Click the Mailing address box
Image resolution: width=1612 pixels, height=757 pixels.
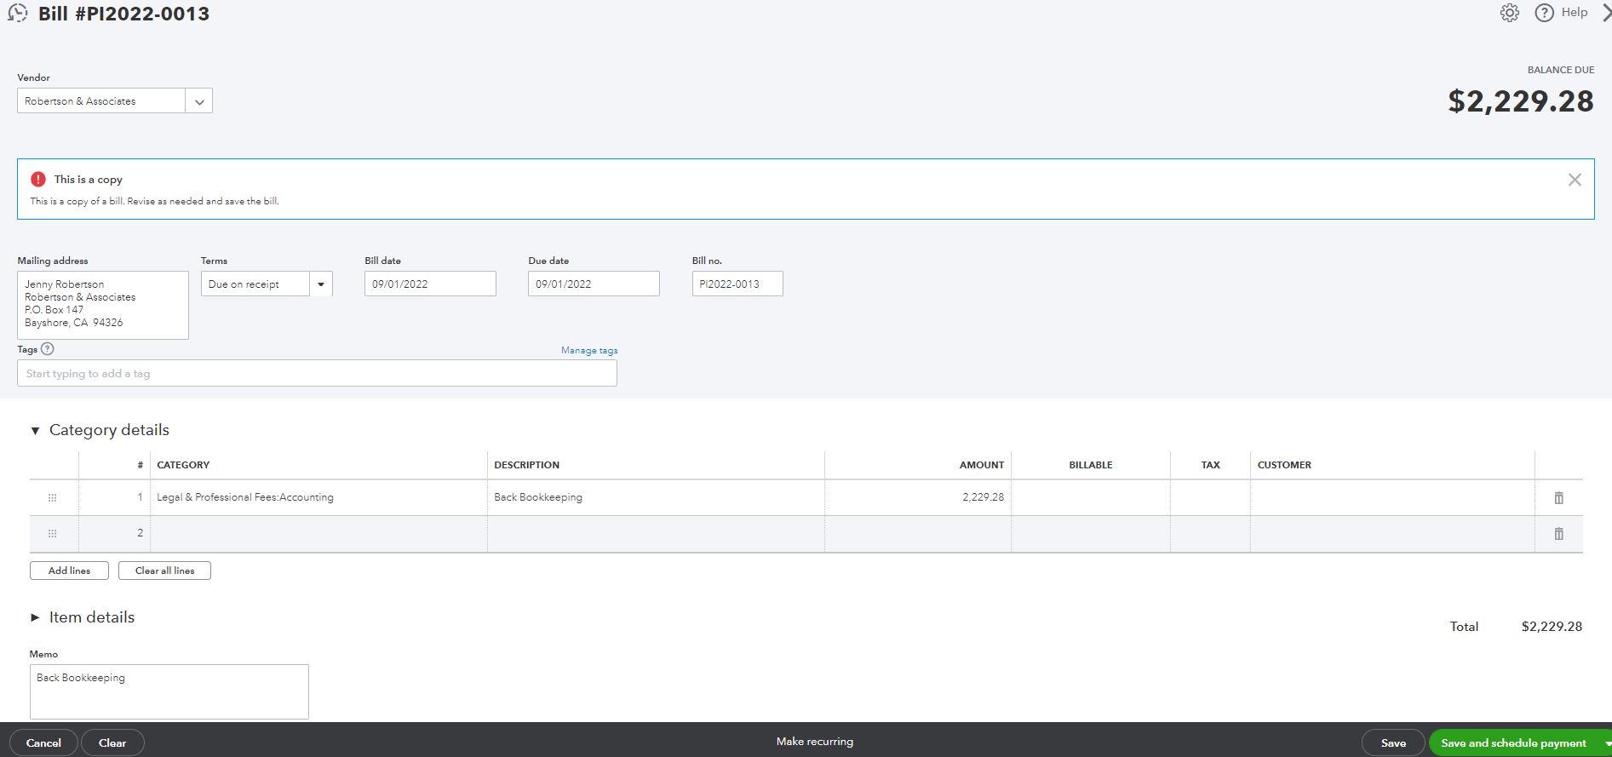pyautogui.click(x=103, y=305)
